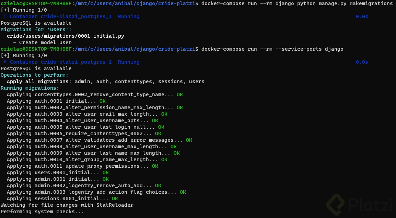This screenshot has height=218, width=396.
Task: Click the 'Create model User' line
Action: 42,42
